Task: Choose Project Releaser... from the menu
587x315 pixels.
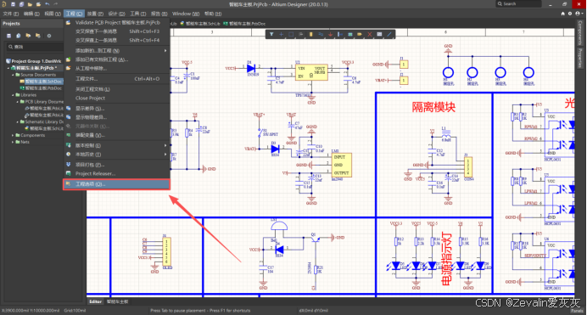Action: [117, 174]
